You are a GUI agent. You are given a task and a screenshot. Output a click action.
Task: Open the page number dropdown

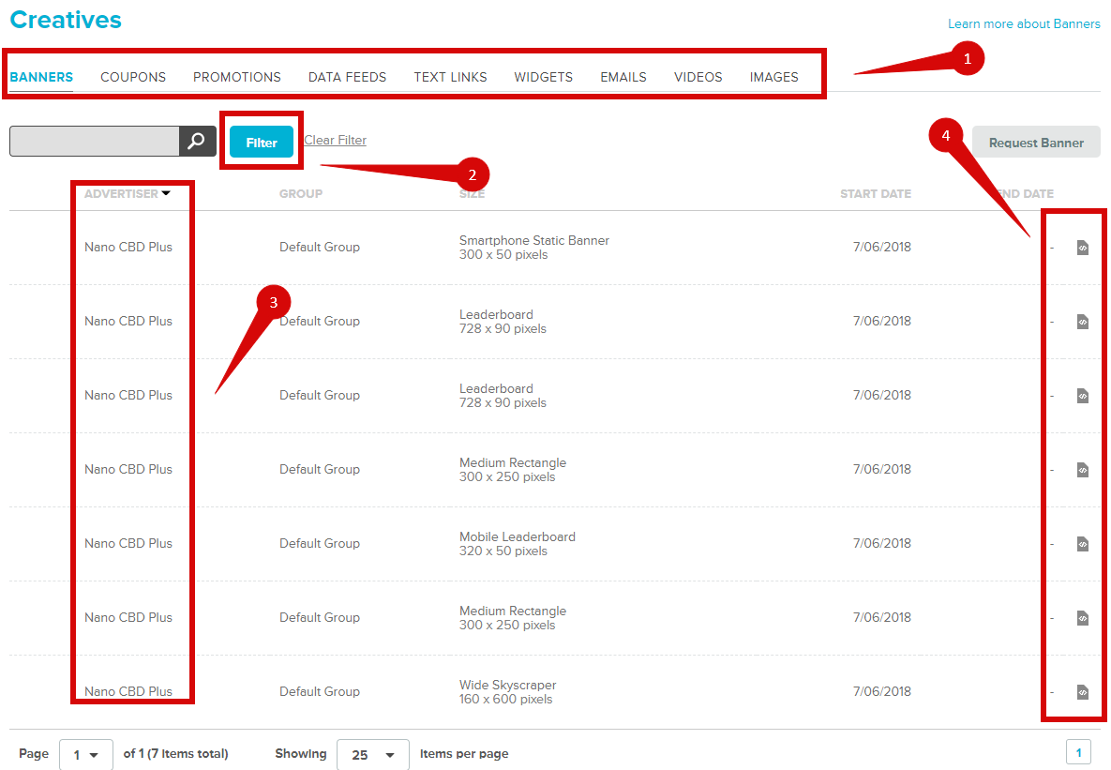point(86,754)
